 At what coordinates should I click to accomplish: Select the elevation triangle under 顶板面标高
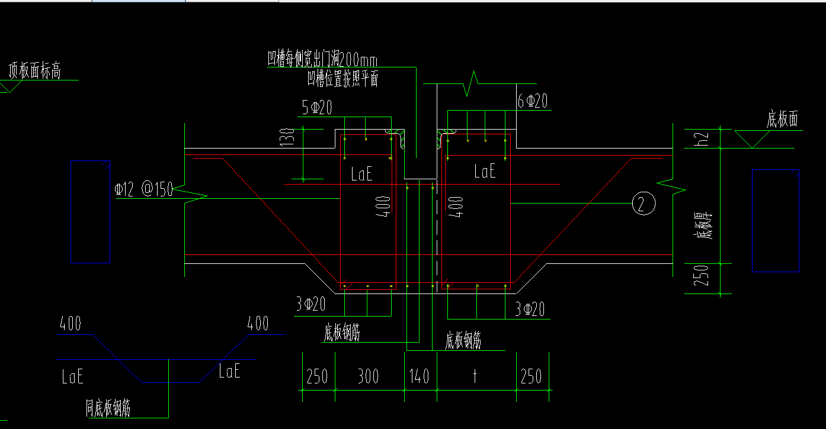(x=11, y=87)
